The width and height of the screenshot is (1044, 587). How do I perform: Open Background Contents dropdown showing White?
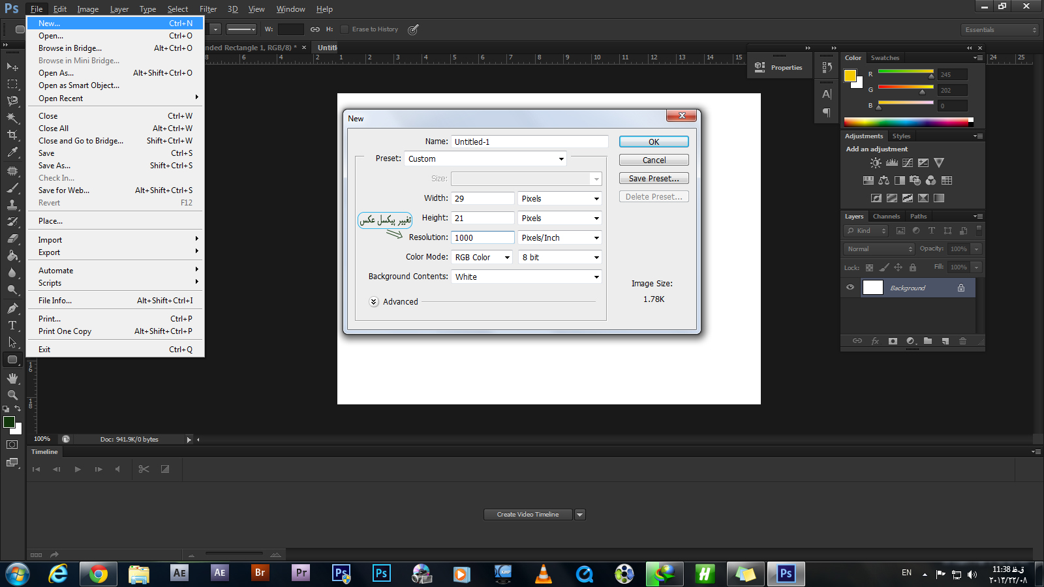coord(527,277)
